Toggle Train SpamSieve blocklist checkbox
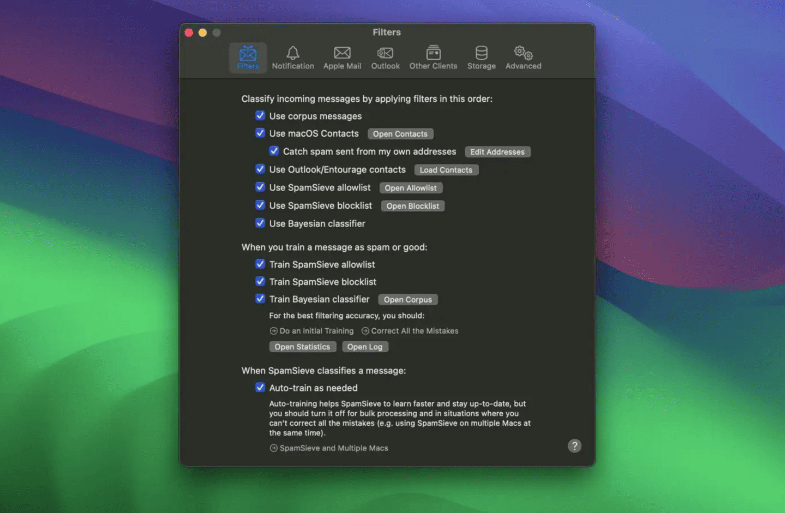 coord(260,281)
